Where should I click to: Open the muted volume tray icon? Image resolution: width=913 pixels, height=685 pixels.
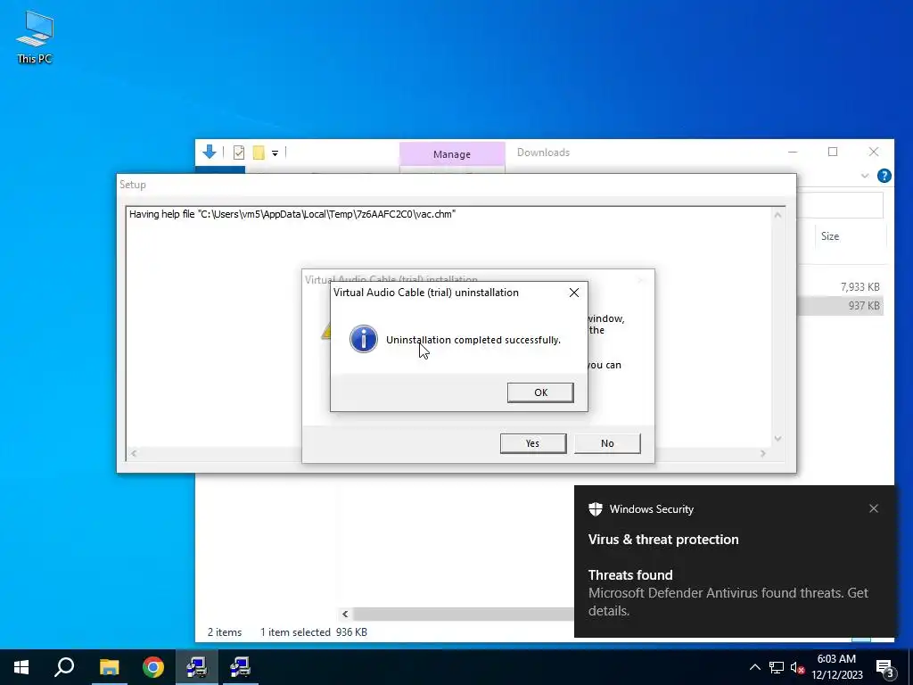tap(798, 668)
